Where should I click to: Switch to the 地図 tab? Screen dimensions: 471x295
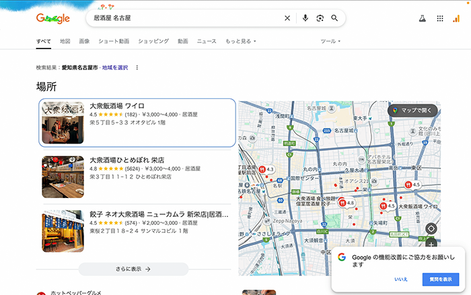click(65, 41)
